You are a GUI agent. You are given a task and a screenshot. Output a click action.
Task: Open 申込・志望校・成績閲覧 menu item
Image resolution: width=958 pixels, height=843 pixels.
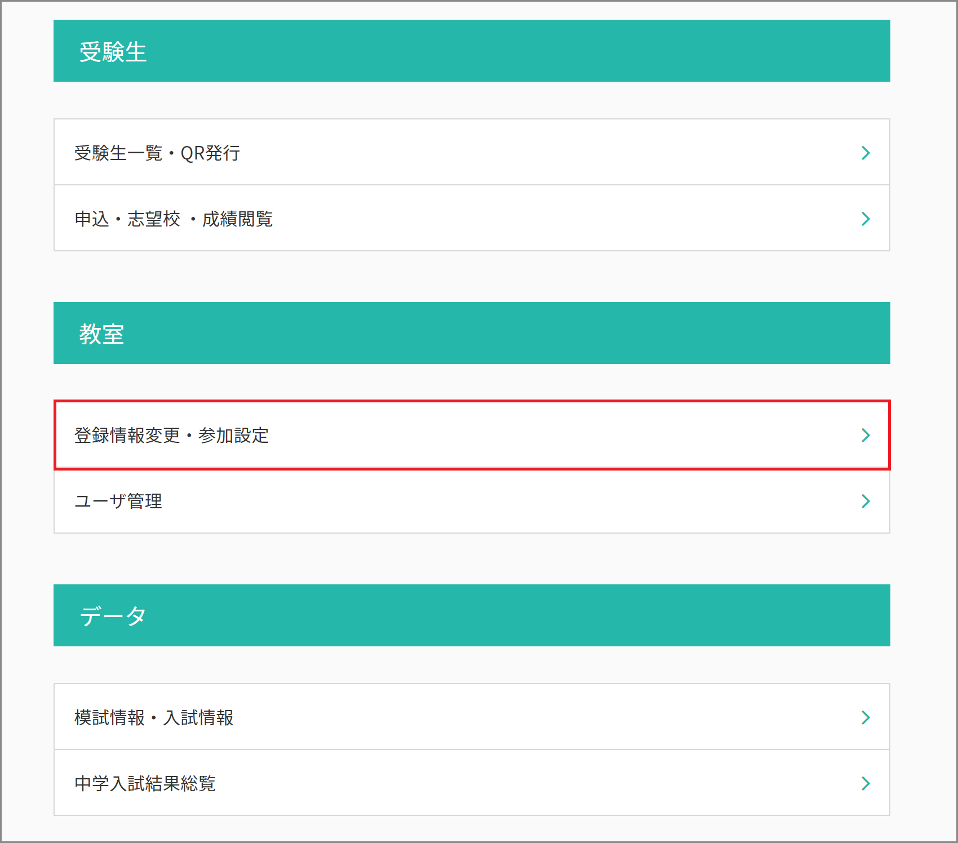(472, 218)
